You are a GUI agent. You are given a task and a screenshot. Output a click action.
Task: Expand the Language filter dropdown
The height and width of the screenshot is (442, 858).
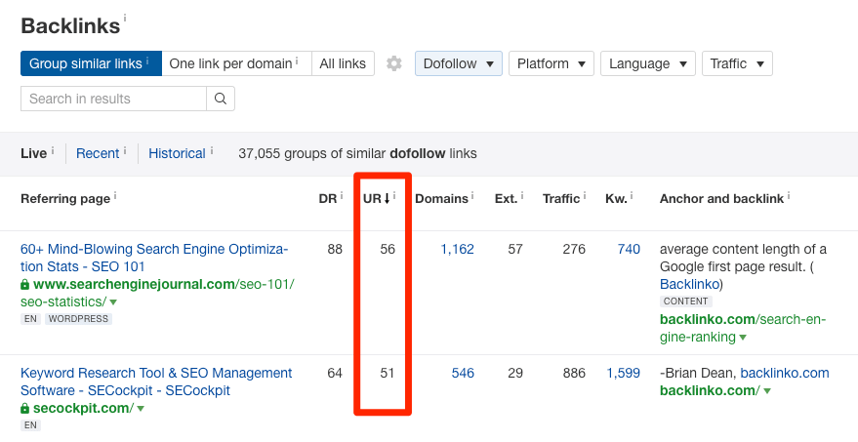click(647, 63)
